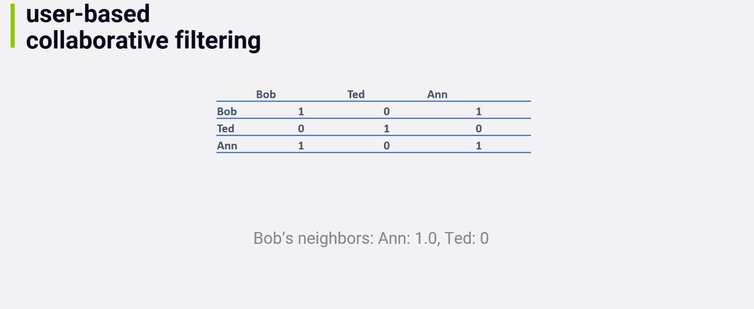Click "Bob's neighbors:" caption text
This screenshot has height=309, width=754.
pyautogui.click(x=313, y=238)
